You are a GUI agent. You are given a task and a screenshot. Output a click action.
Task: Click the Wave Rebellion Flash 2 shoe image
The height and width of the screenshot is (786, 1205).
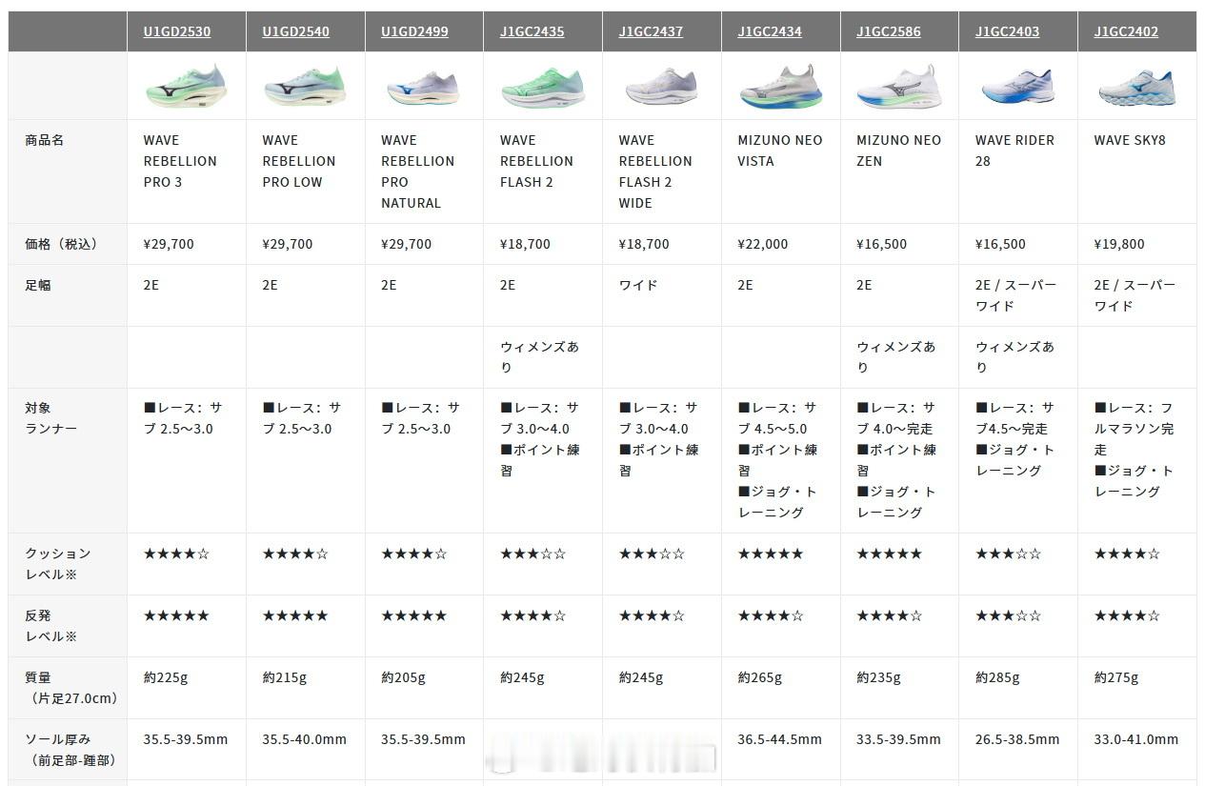click(x=543, y=86)
